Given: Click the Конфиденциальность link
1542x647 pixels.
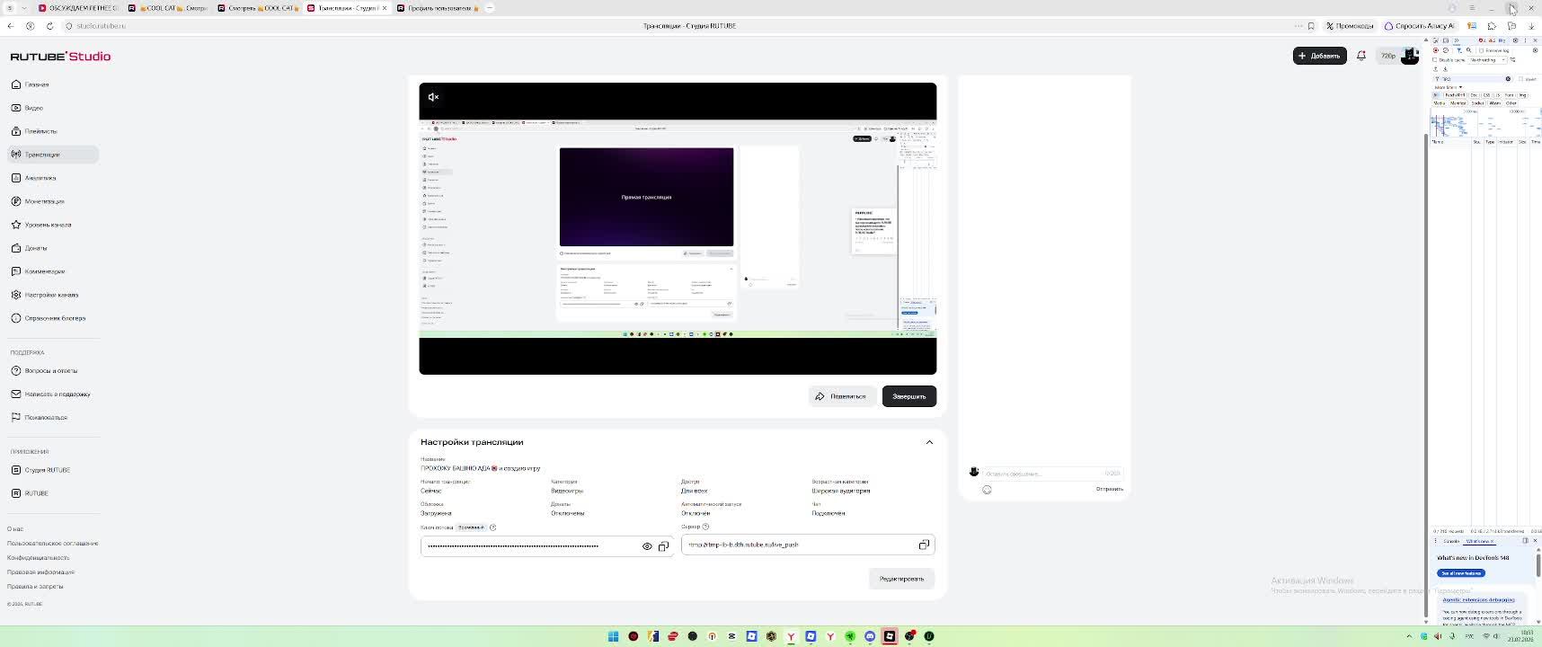Looking at the screenshot, I should click(x=38, y=558).
